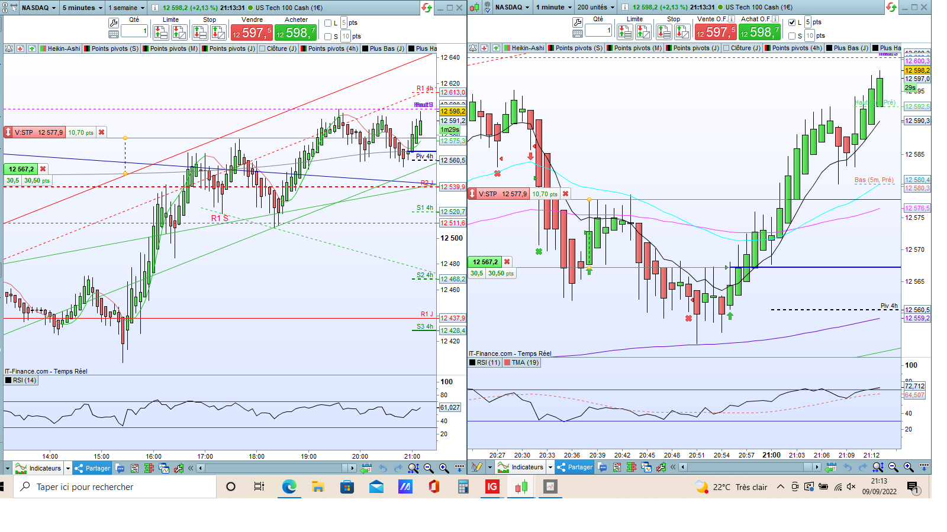
Task: Remove the 12 567,2 position label in the 5 minutes chart
Action: tap(43, 169)
